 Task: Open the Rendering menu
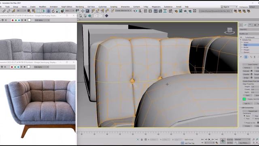(x=80, y=7)
